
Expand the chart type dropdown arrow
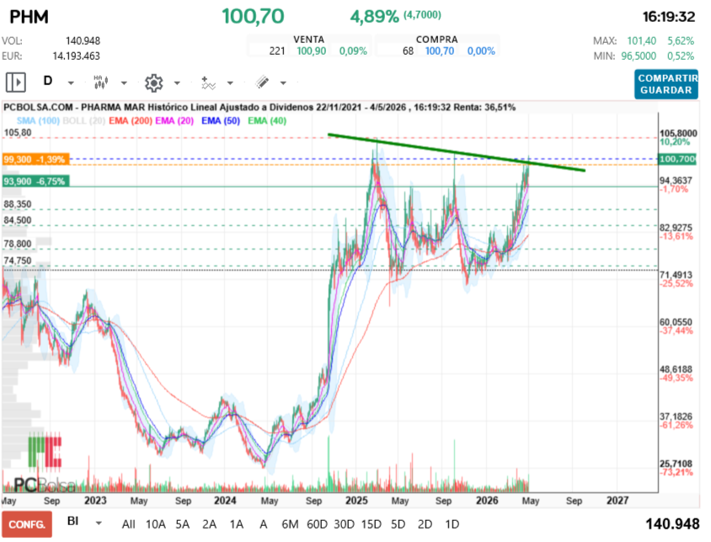click(124, 83)
